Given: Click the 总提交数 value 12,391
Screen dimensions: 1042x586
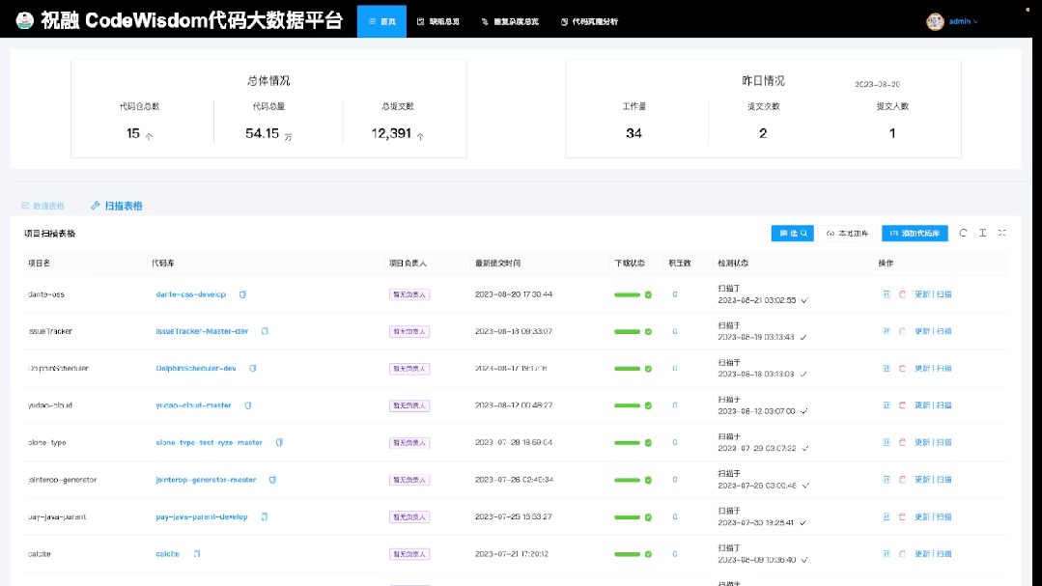Looking at the screenshot, I should (391, 133).
